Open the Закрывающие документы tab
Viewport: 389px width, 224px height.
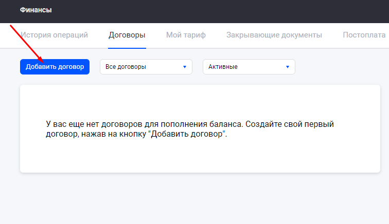click(x=274, y=35)
